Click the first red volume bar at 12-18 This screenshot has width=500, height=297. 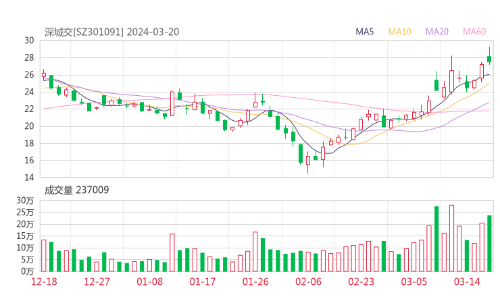(44, 256)
